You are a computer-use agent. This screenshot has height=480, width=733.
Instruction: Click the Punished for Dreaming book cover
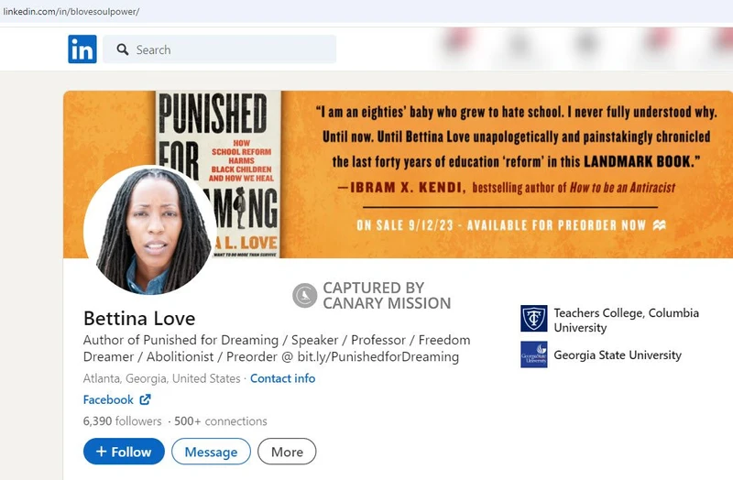point(218,174)
